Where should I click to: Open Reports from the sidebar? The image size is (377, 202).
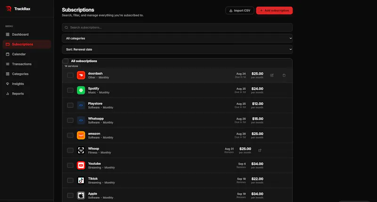coord(27,93)
